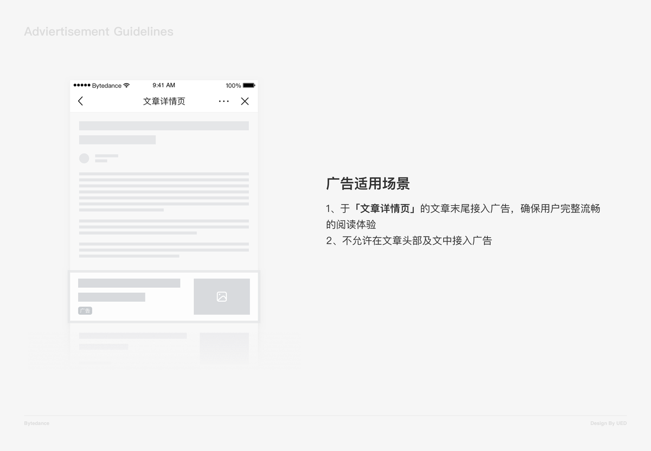Click the X close icon in the navigation bar

[244, 101]
